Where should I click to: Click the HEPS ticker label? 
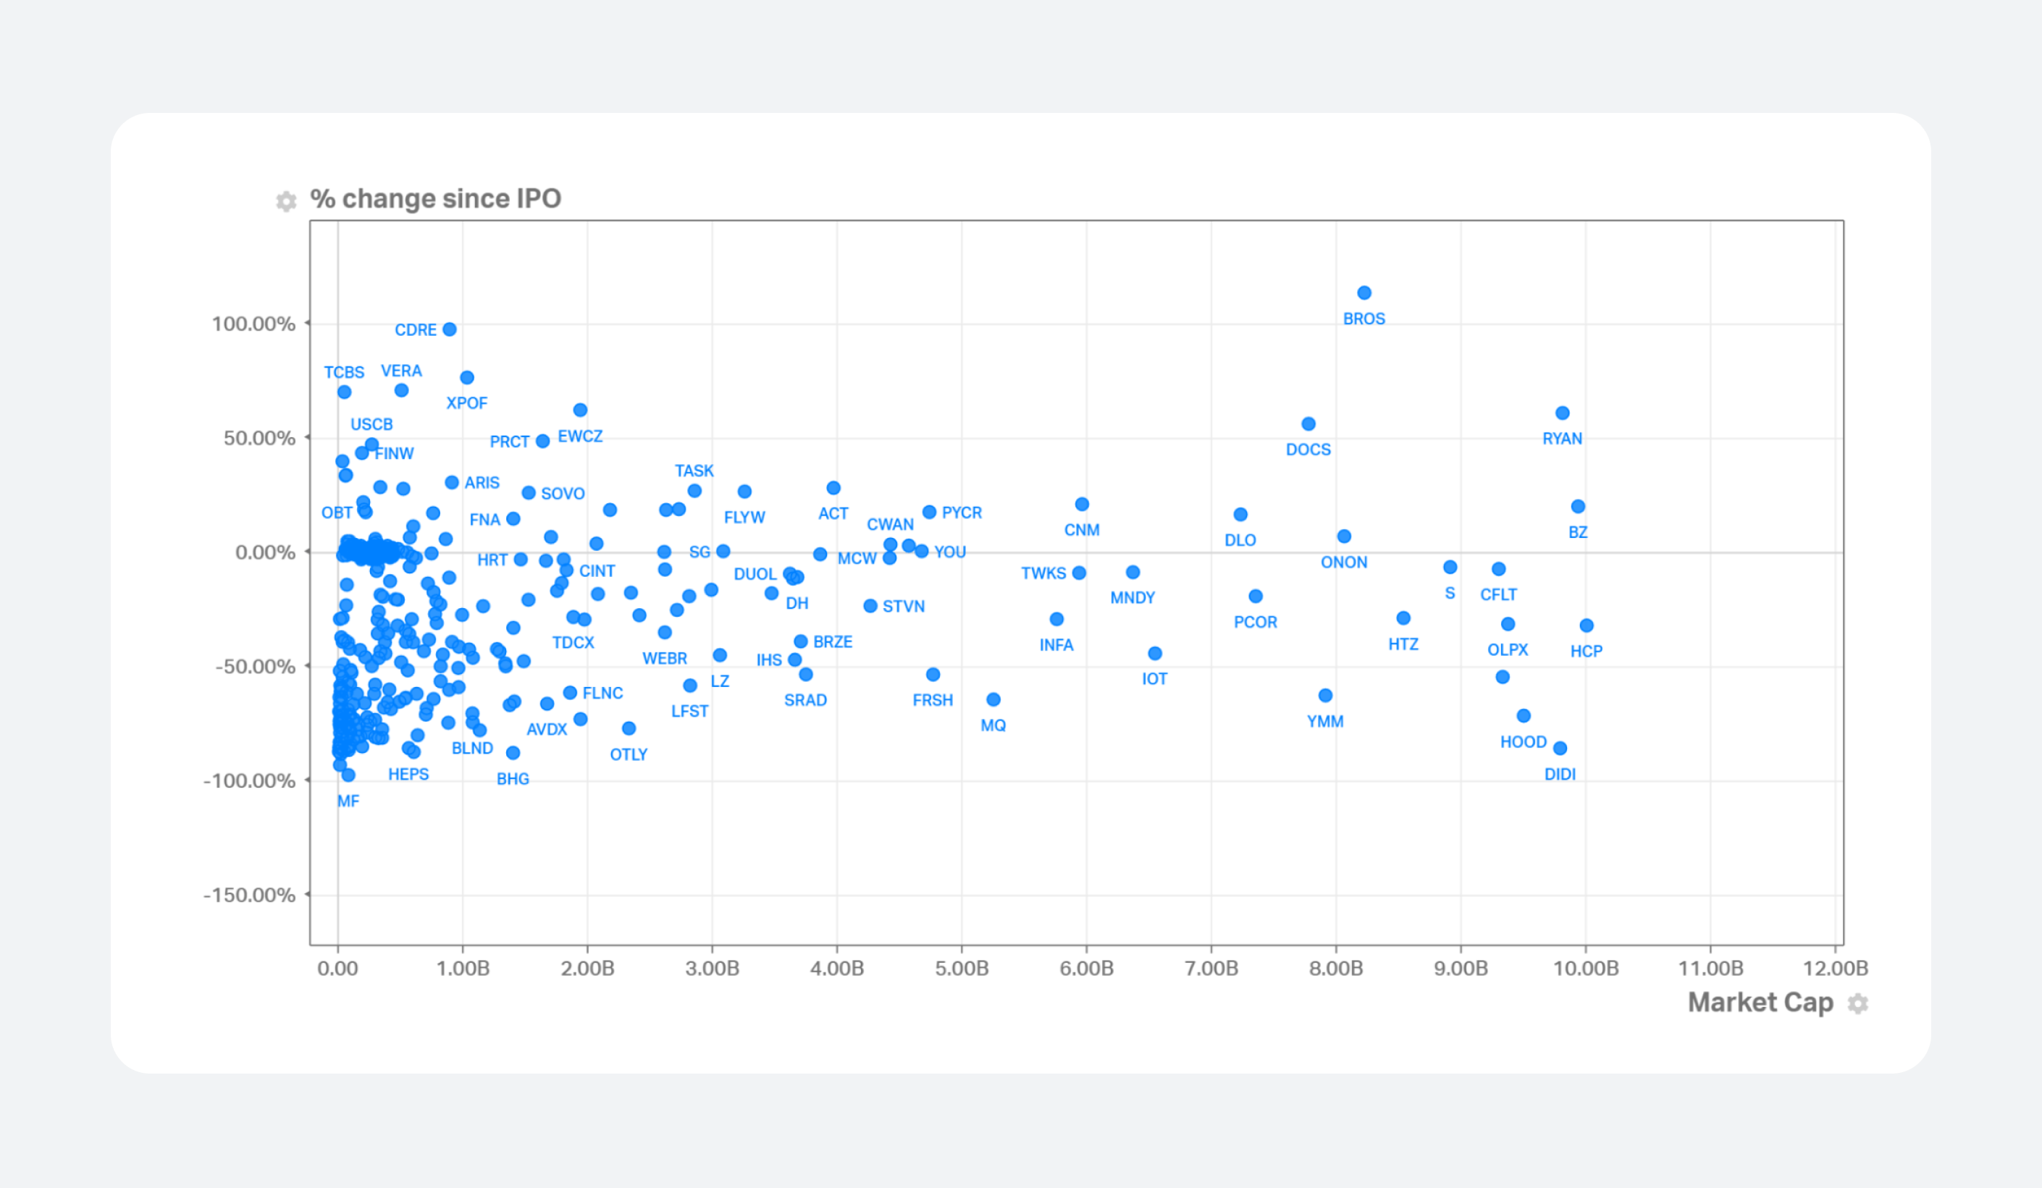pyautogui.click(x=408, y=774)
